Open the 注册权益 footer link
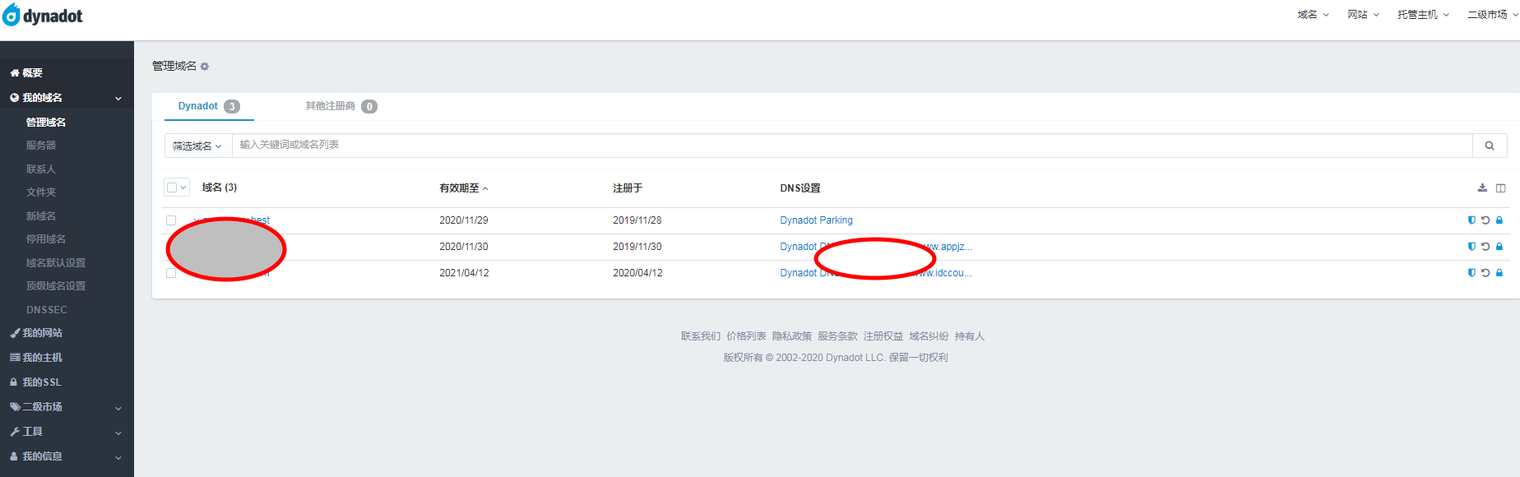The width and height of the screenshot is (1520, 477). (883, 336)
